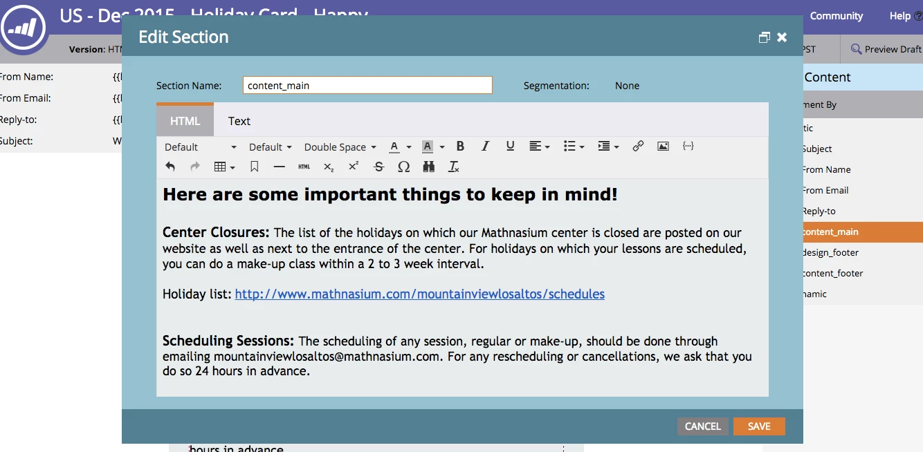Toggle italic formatting

(x=485, y=147)
